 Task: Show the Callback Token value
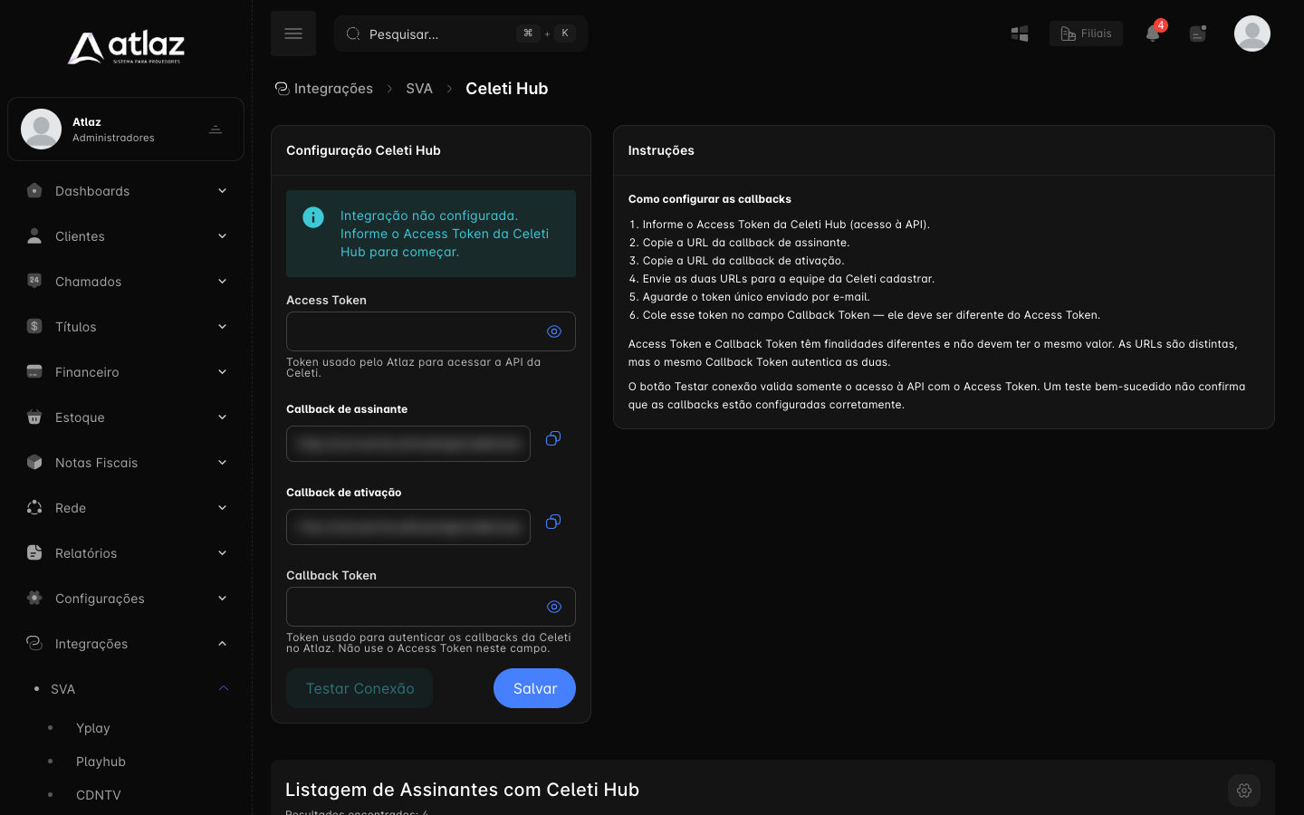[x=554, y=607]
